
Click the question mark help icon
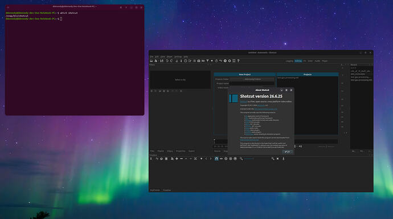(x=238, y=60)
